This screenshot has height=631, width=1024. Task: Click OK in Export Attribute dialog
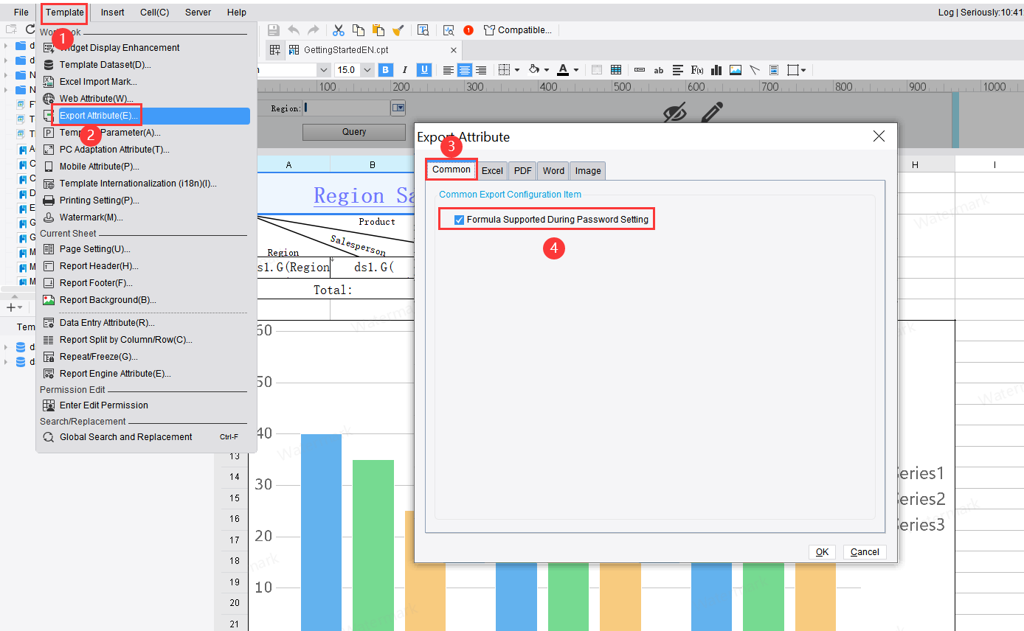[x=822, y=552]
